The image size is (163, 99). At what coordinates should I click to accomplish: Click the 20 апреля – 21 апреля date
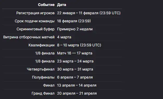point(77,94)
